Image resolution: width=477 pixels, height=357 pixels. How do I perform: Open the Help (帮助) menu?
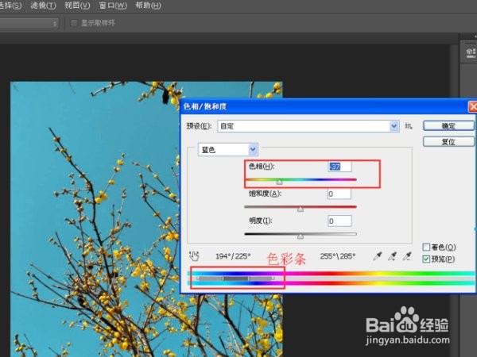148,6
